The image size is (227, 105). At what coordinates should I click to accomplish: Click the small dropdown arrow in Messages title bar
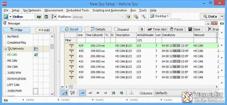pos(208,23)
